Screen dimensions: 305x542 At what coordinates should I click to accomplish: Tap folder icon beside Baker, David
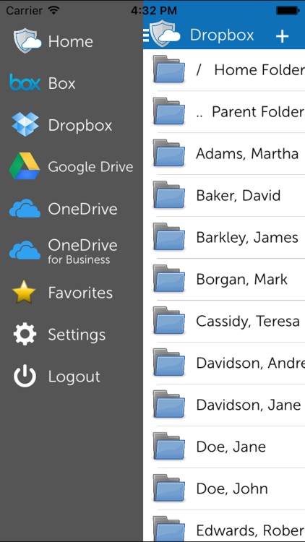(x=169, y=195)
